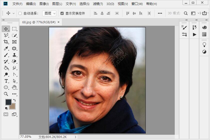Open the Actions panel play icon

(194, 35)
